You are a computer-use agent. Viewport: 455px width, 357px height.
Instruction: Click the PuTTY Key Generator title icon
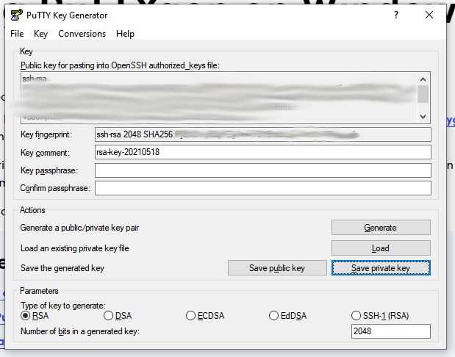tap(17, 15)
